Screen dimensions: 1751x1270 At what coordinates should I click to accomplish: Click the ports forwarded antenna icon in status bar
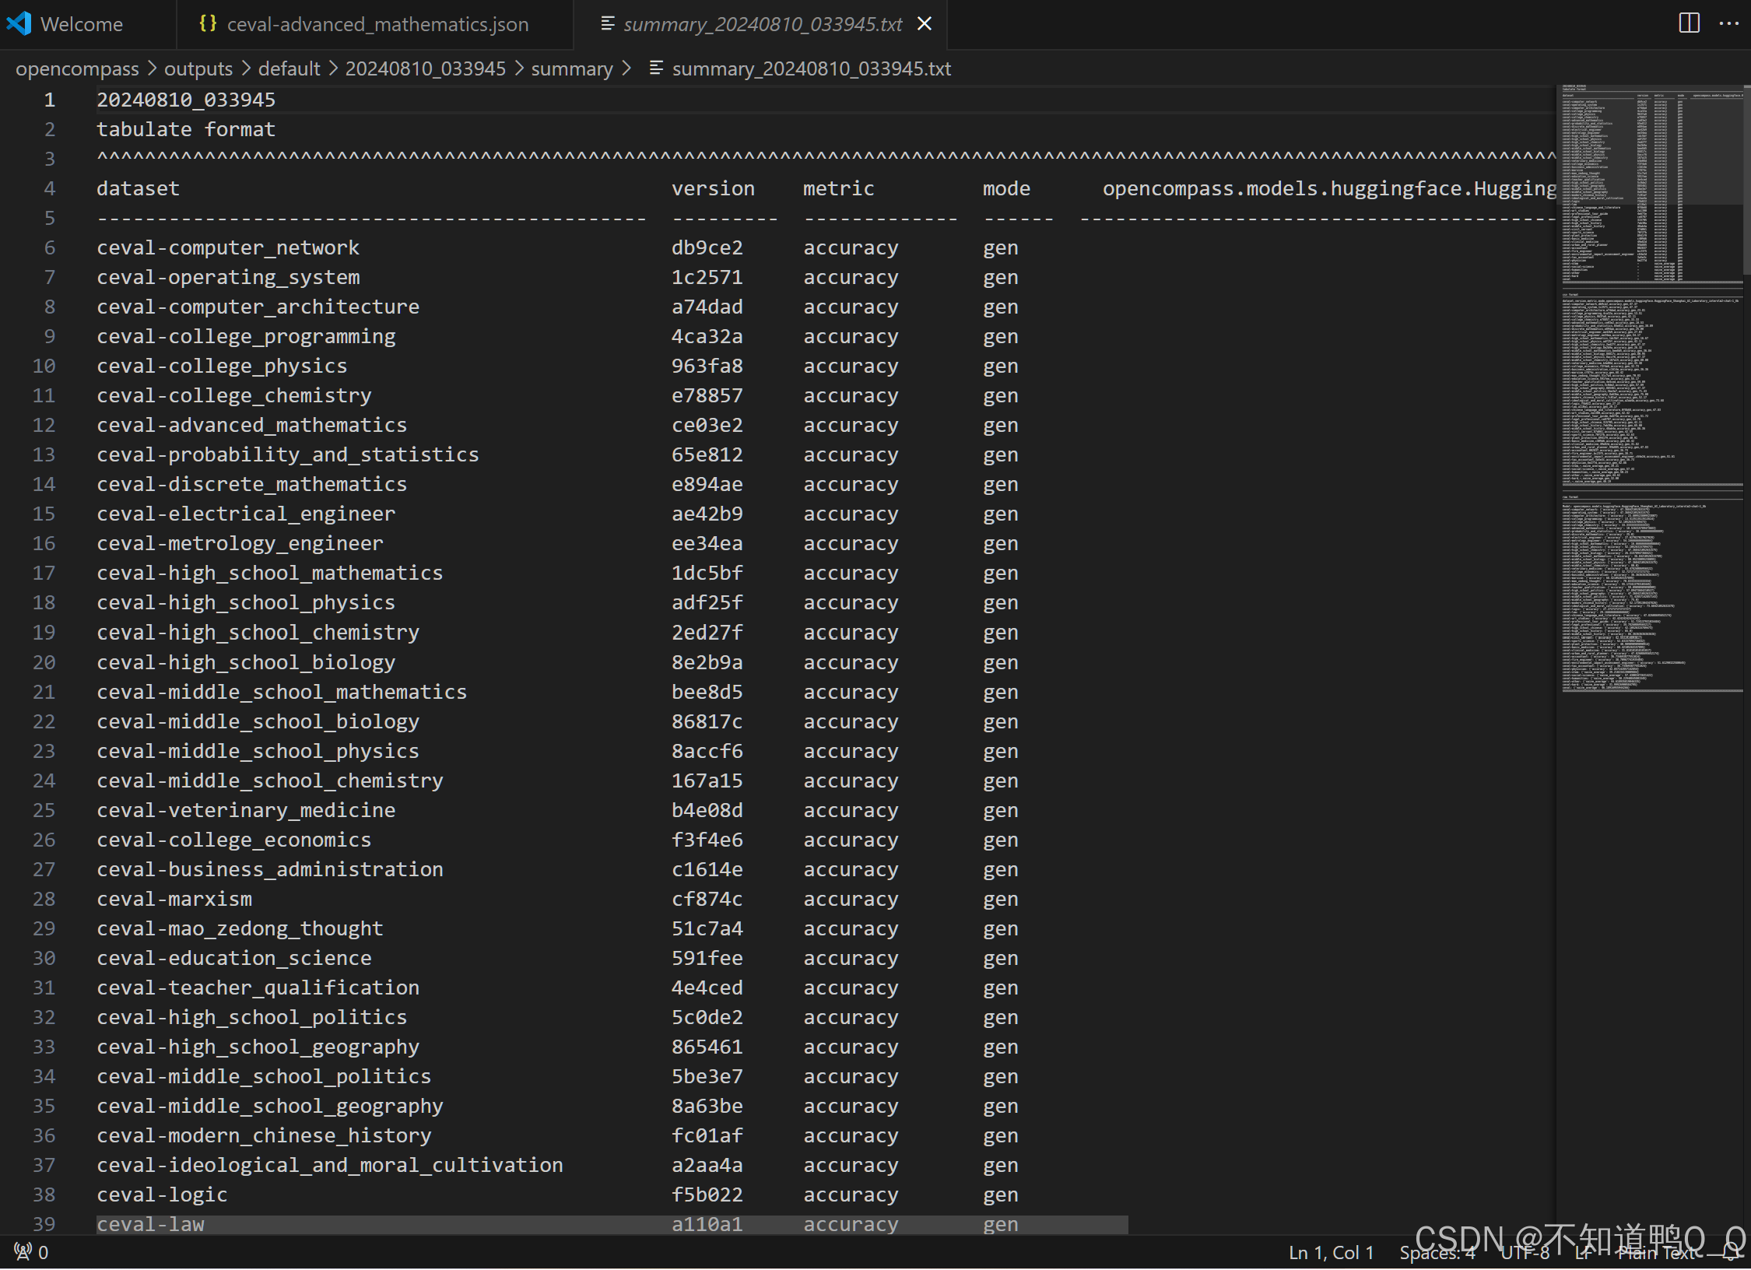coord(23,1252)
